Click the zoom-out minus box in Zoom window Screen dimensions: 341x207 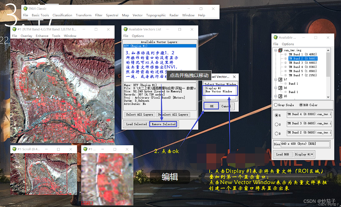tap(83, 203)
